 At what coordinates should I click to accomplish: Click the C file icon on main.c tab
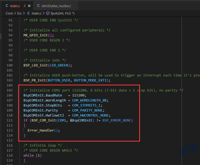(7, 6)
